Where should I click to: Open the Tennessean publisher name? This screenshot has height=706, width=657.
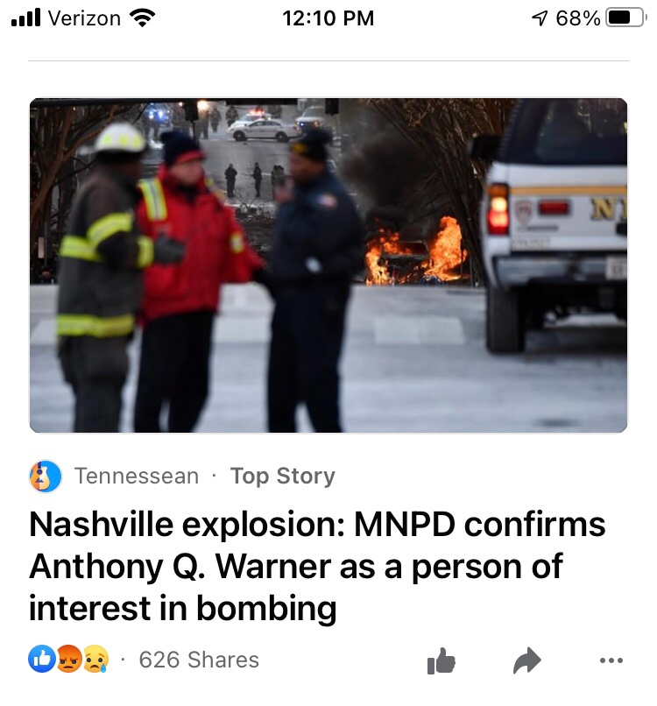point(137,477)
